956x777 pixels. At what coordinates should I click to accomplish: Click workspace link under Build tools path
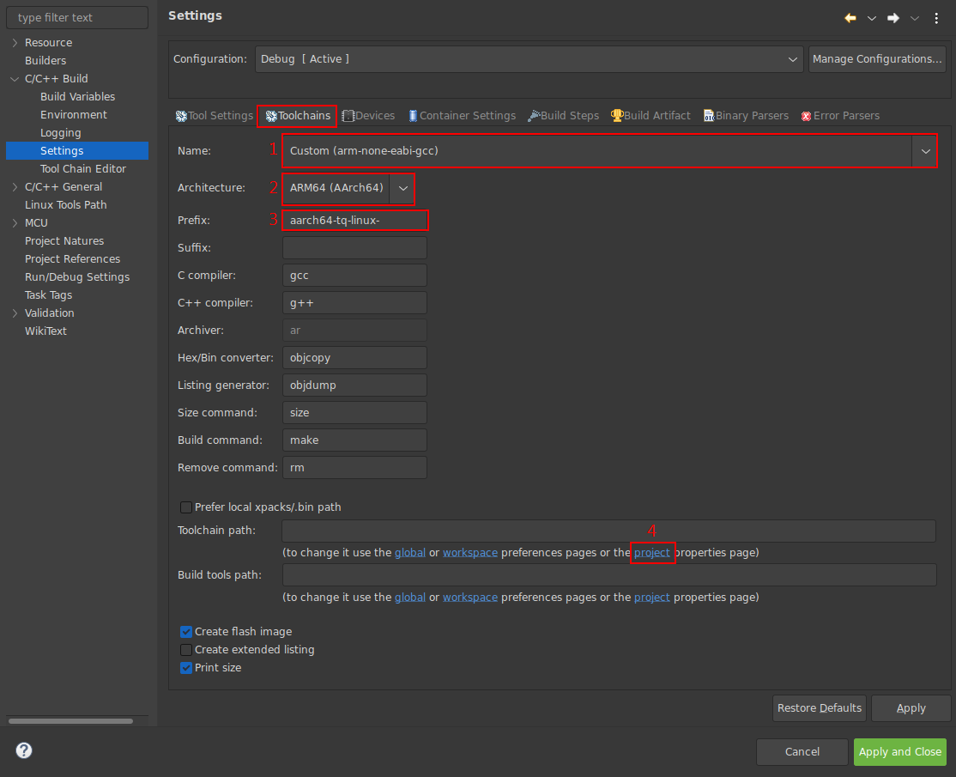pyautogui.click(x=470, y=597)
